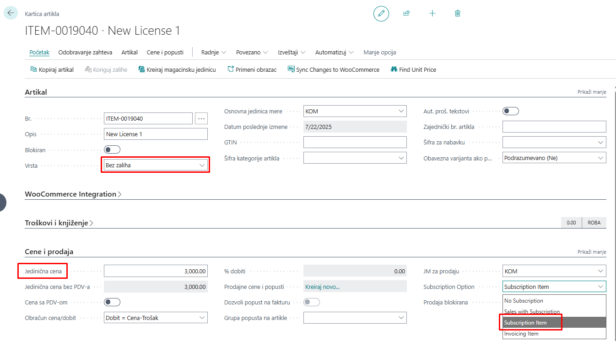Switch to Cene i popusti tab
616x341 pixels.
[164, 53]
